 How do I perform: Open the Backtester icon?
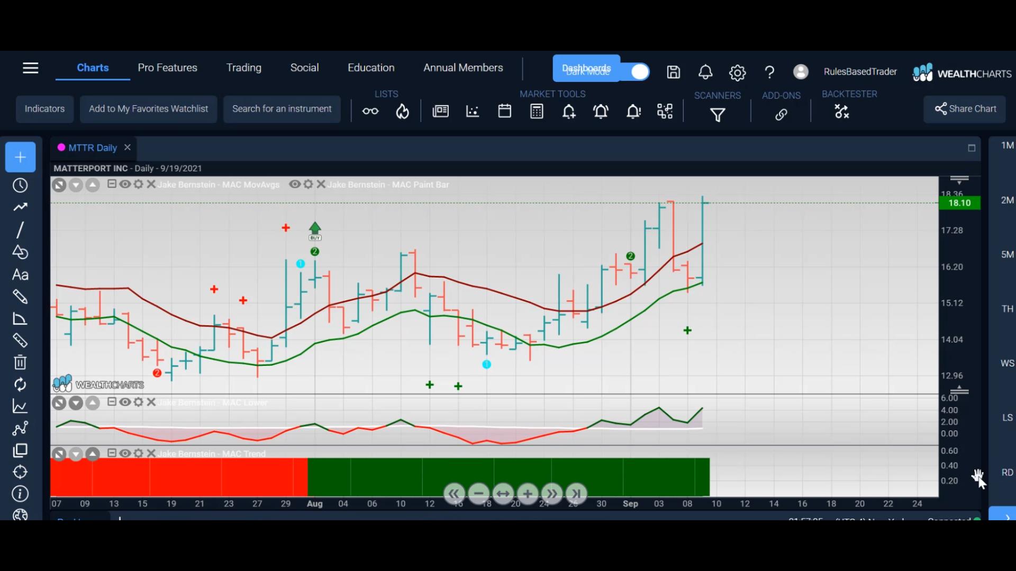pos(841,112)
